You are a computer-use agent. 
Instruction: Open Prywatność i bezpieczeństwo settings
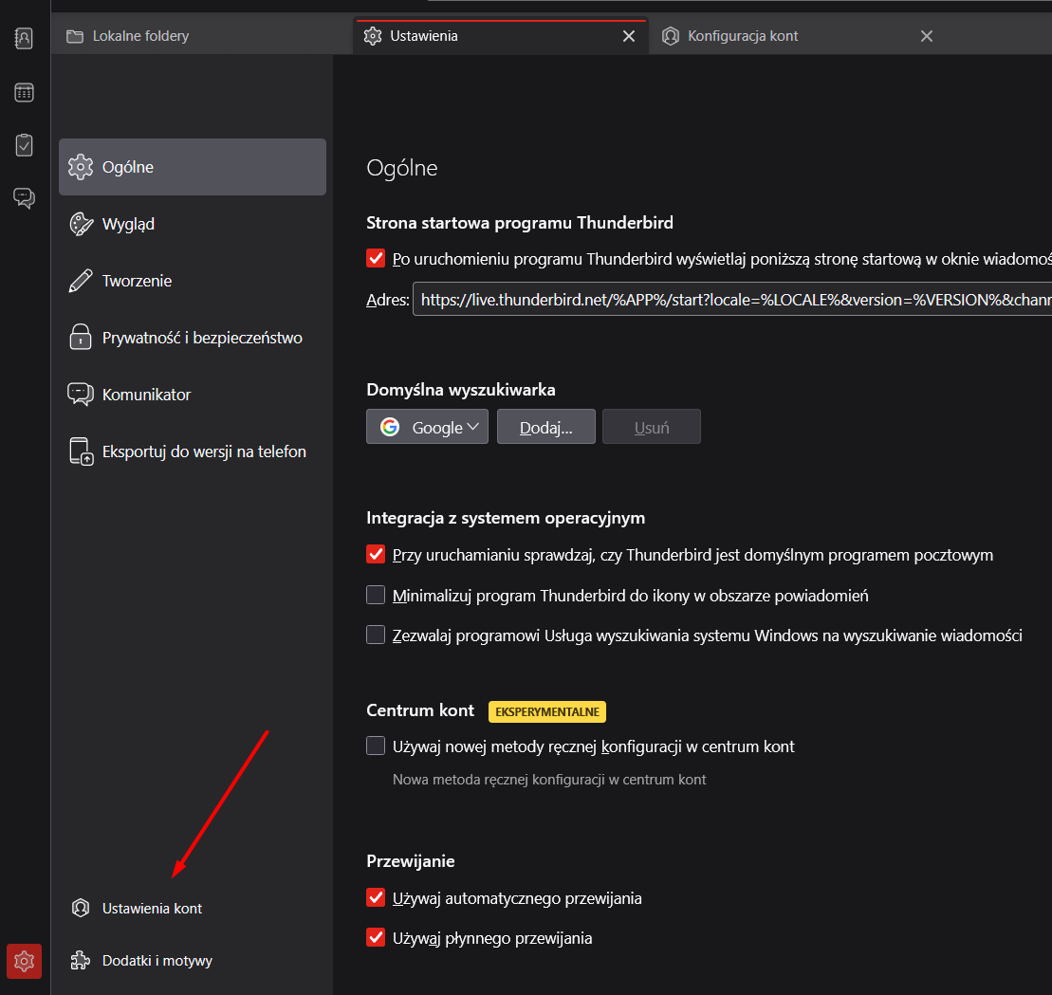coord(193,338)
